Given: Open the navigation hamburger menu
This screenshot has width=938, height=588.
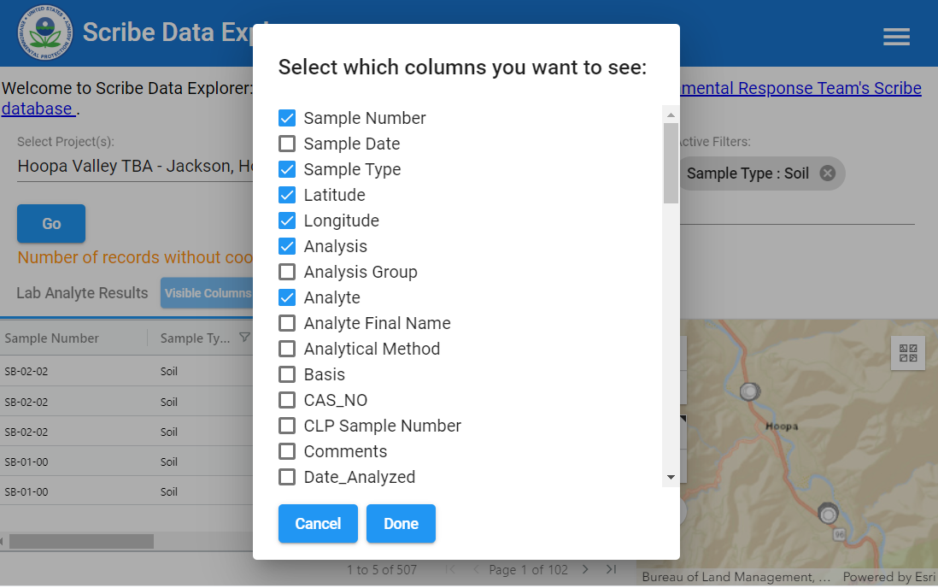Looking at the screenshot, I should click(x=895, y=36).
